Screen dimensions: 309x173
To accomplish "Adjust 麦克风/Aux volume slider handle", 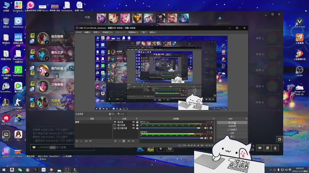I will (x=199, y=128).
